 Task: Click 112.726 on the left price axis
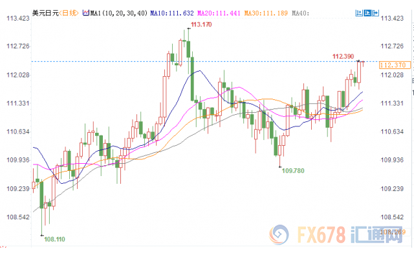[18, 46]
